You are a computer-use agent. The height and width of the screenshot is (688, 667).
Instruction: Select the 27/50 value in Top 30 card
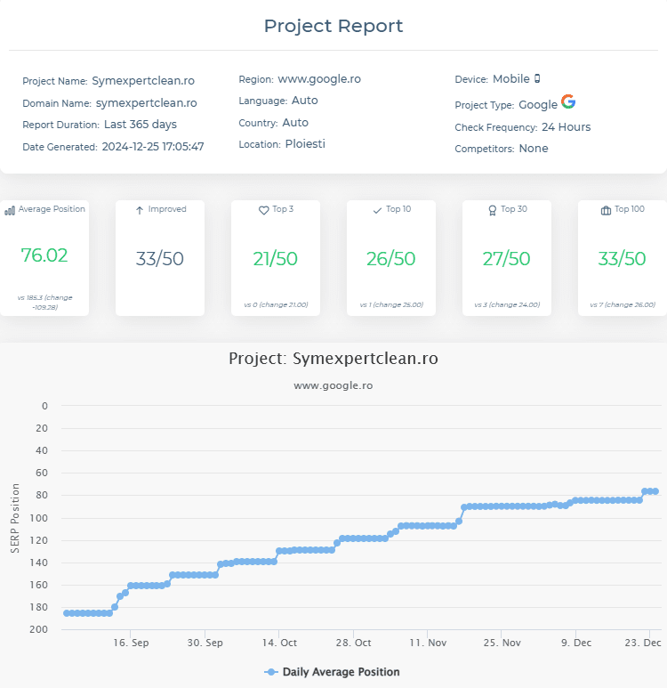[506, 259]
